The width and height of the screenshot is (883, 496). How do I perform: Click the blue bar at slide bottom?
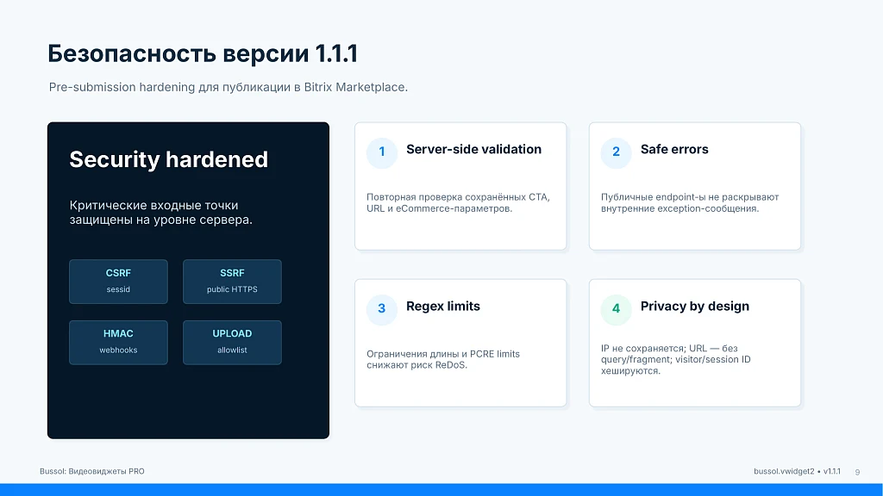click(441, 489)
